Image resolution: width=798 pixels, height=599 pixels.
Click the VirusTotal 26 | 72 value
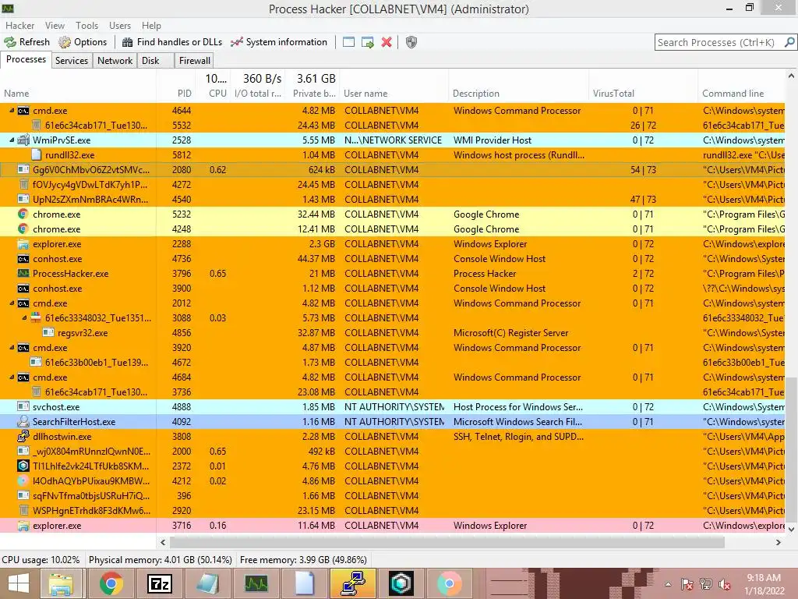point(643,126)
